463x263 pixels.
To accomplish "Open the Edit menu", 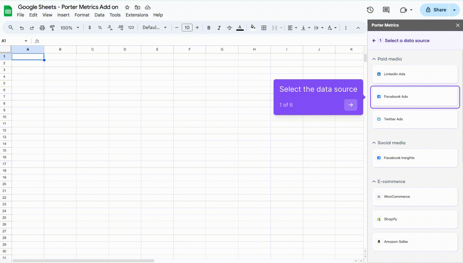I will coord(33,15).
